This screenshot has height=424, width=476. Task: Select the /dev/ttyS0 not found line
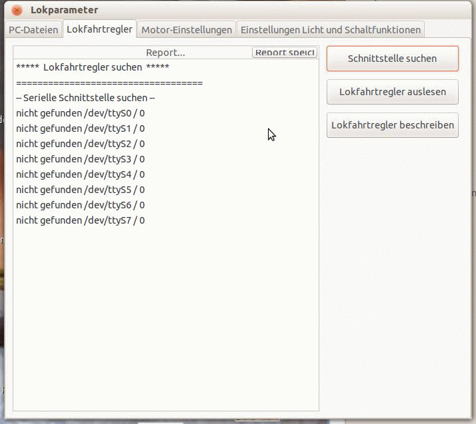[x=81, y=113]
